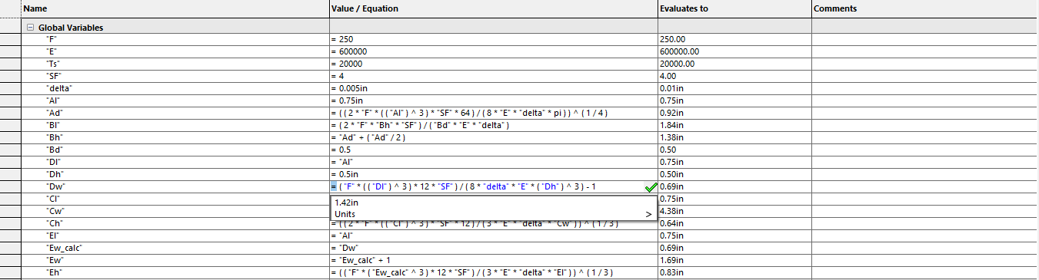
Task: Select the "Dw" variable name cell
Action: [x=175, y=186]
